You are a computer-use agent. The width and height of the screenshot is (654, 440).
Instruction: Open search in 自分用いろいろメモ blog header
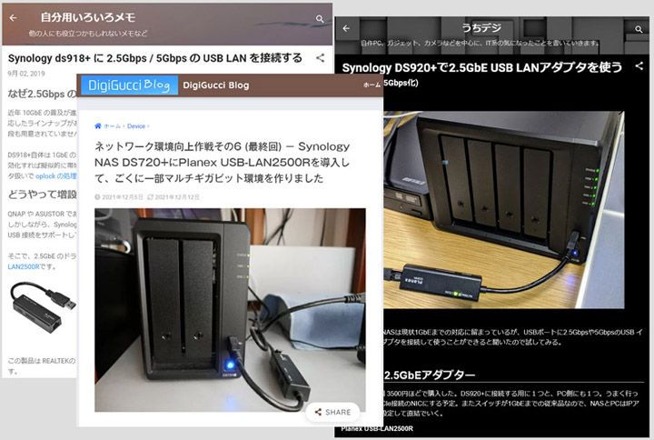point(320,19)
